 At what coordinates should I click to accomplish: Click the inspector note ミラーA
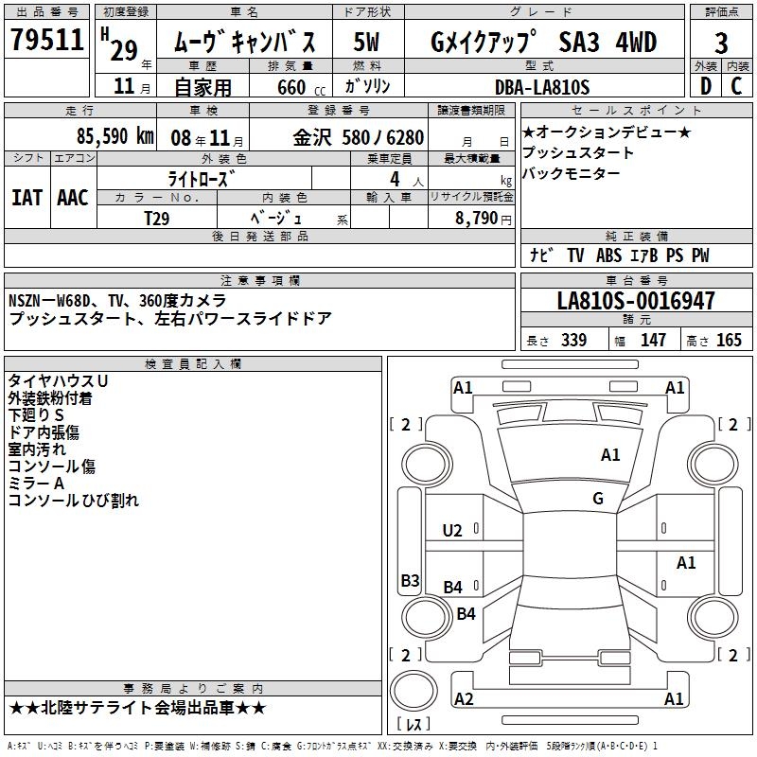point(36,483)
